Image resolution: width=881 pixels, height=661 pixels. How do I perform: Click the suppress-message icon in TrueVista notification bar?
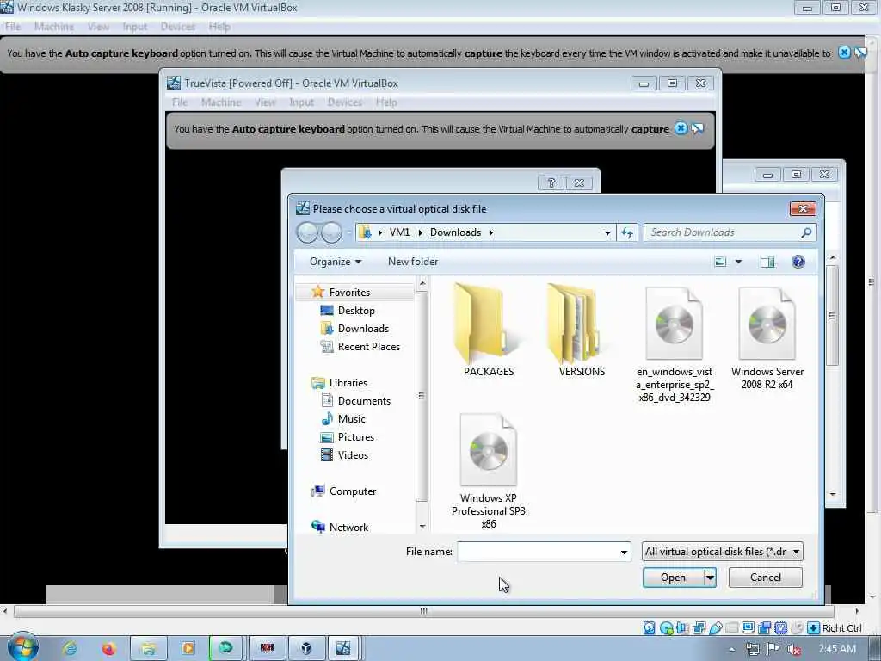[x=697, y=128]
